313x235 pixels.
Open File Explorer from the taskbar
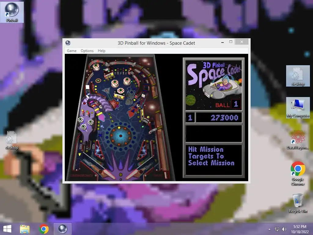pyautogui.click(x=25, y=229)
